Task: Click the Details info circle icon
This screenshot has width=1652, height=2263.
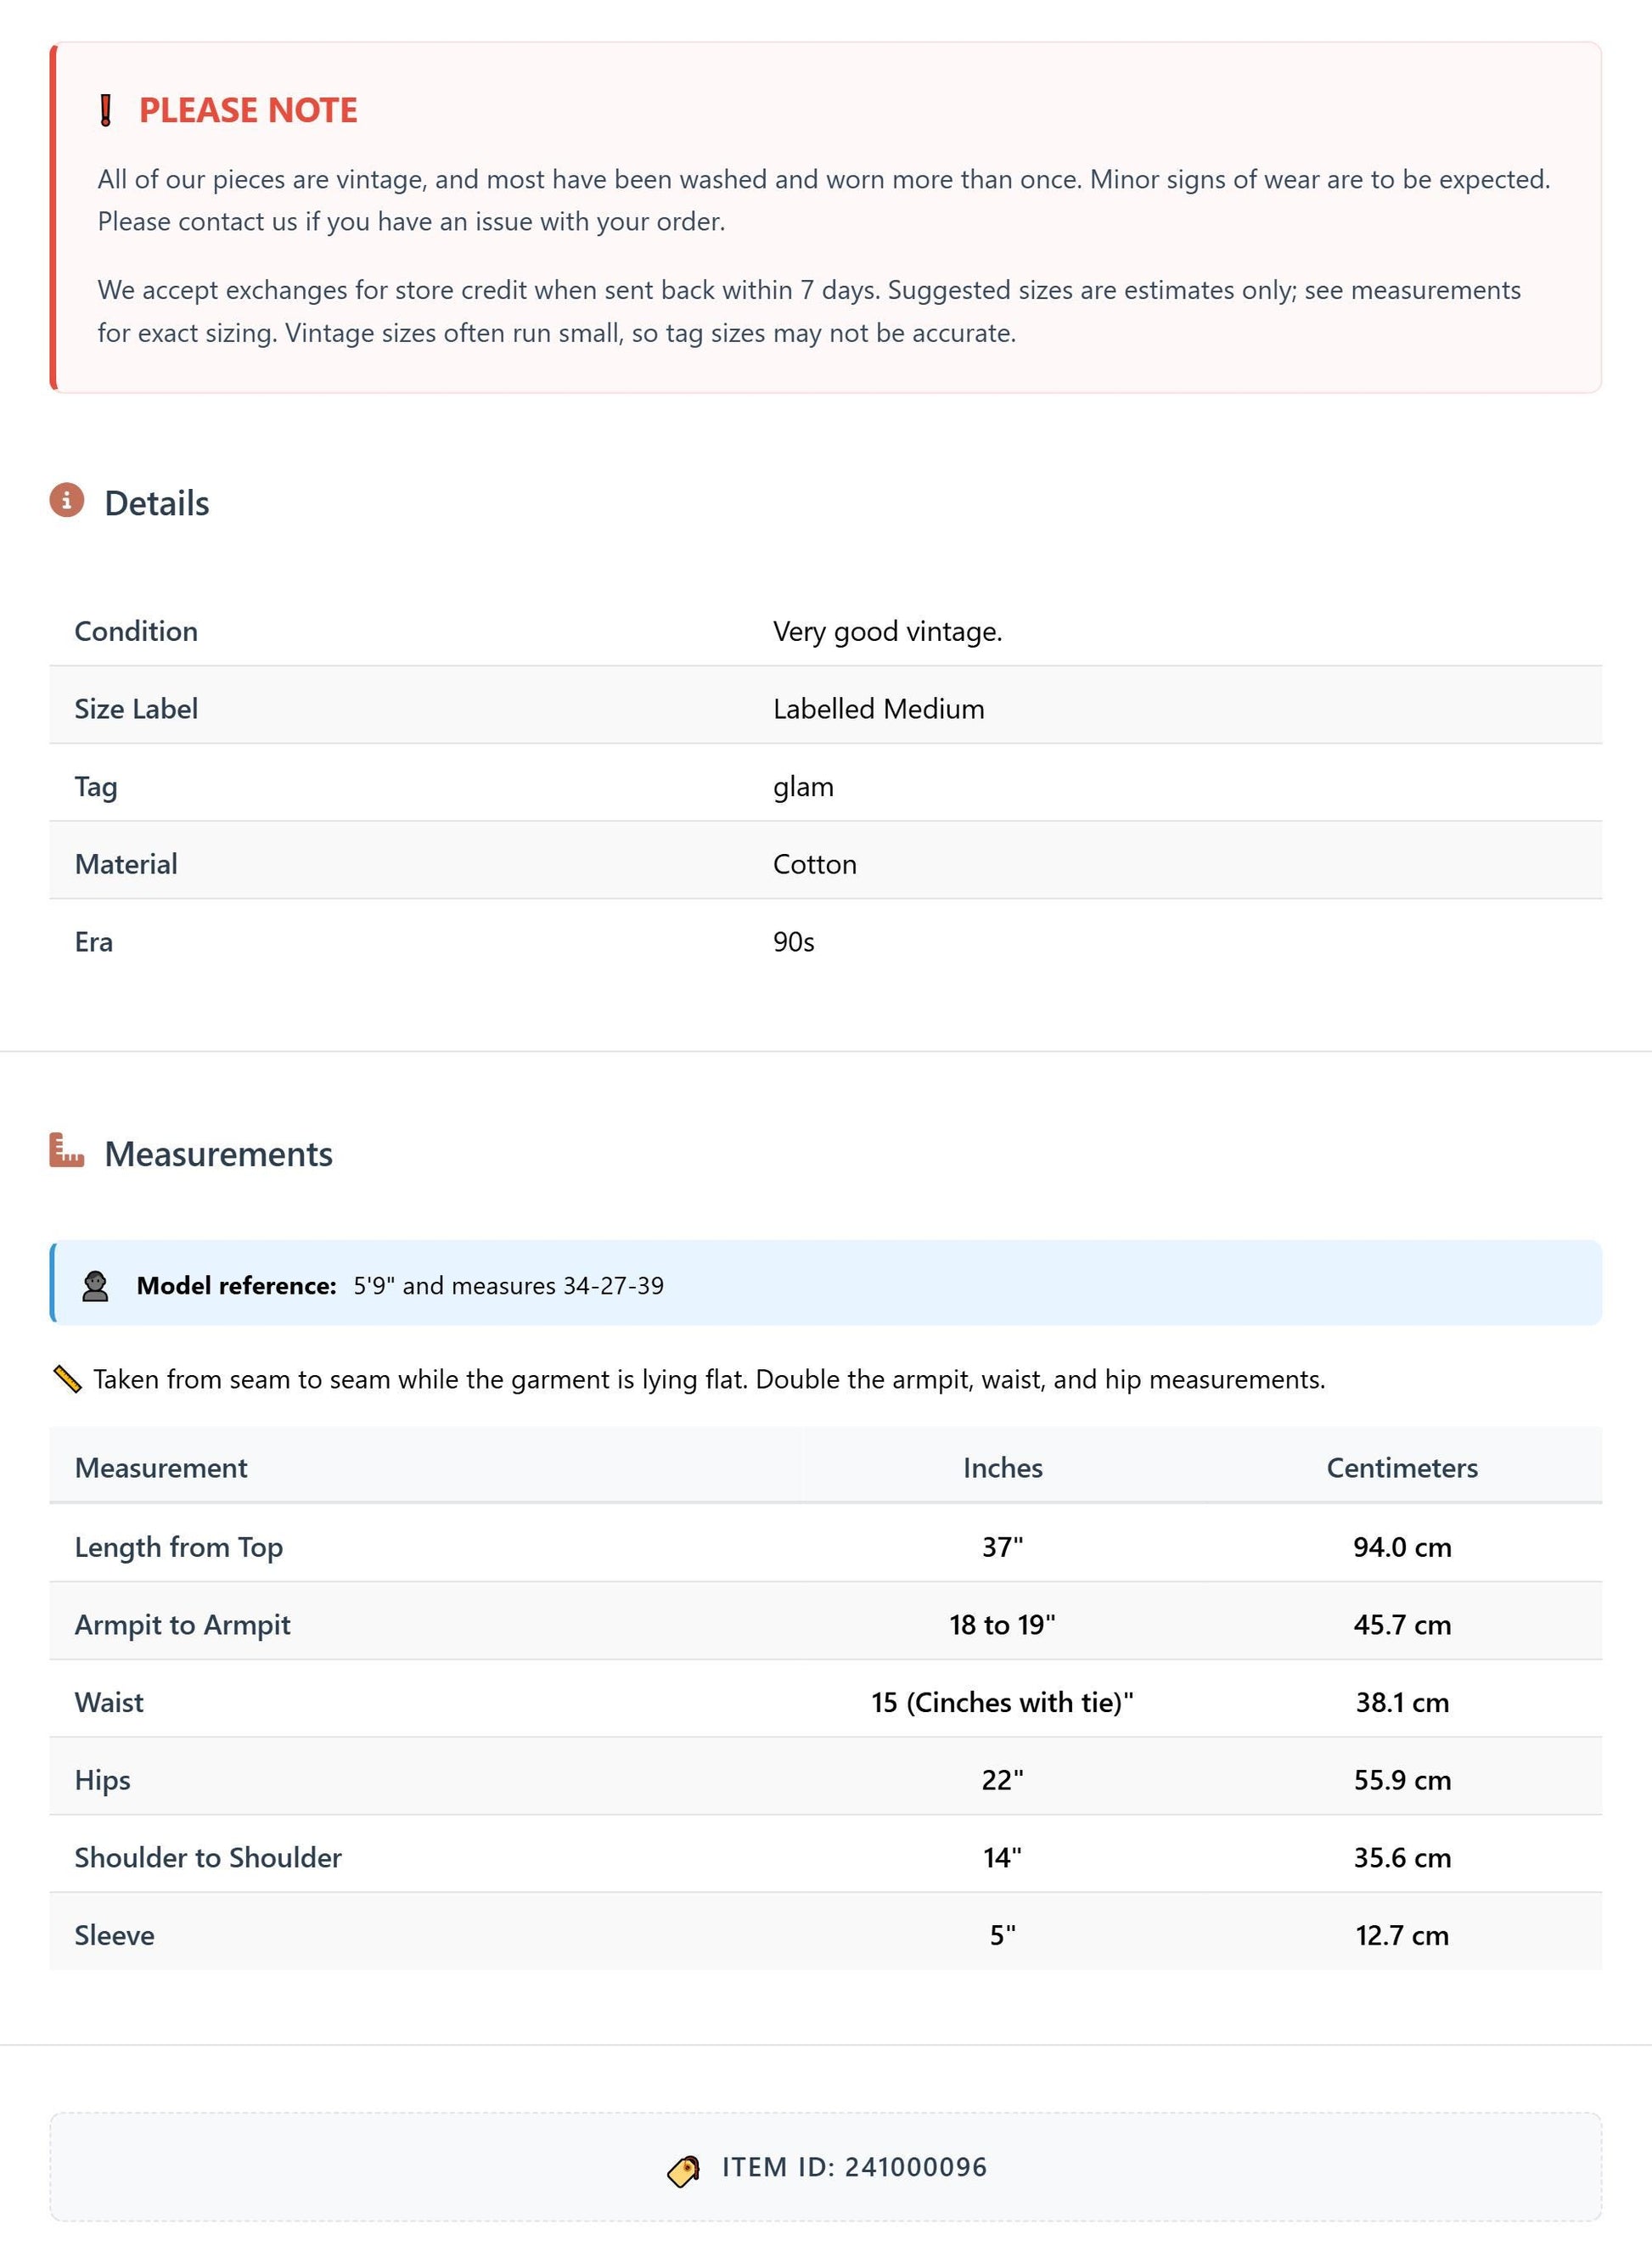Action: point(67,500)
